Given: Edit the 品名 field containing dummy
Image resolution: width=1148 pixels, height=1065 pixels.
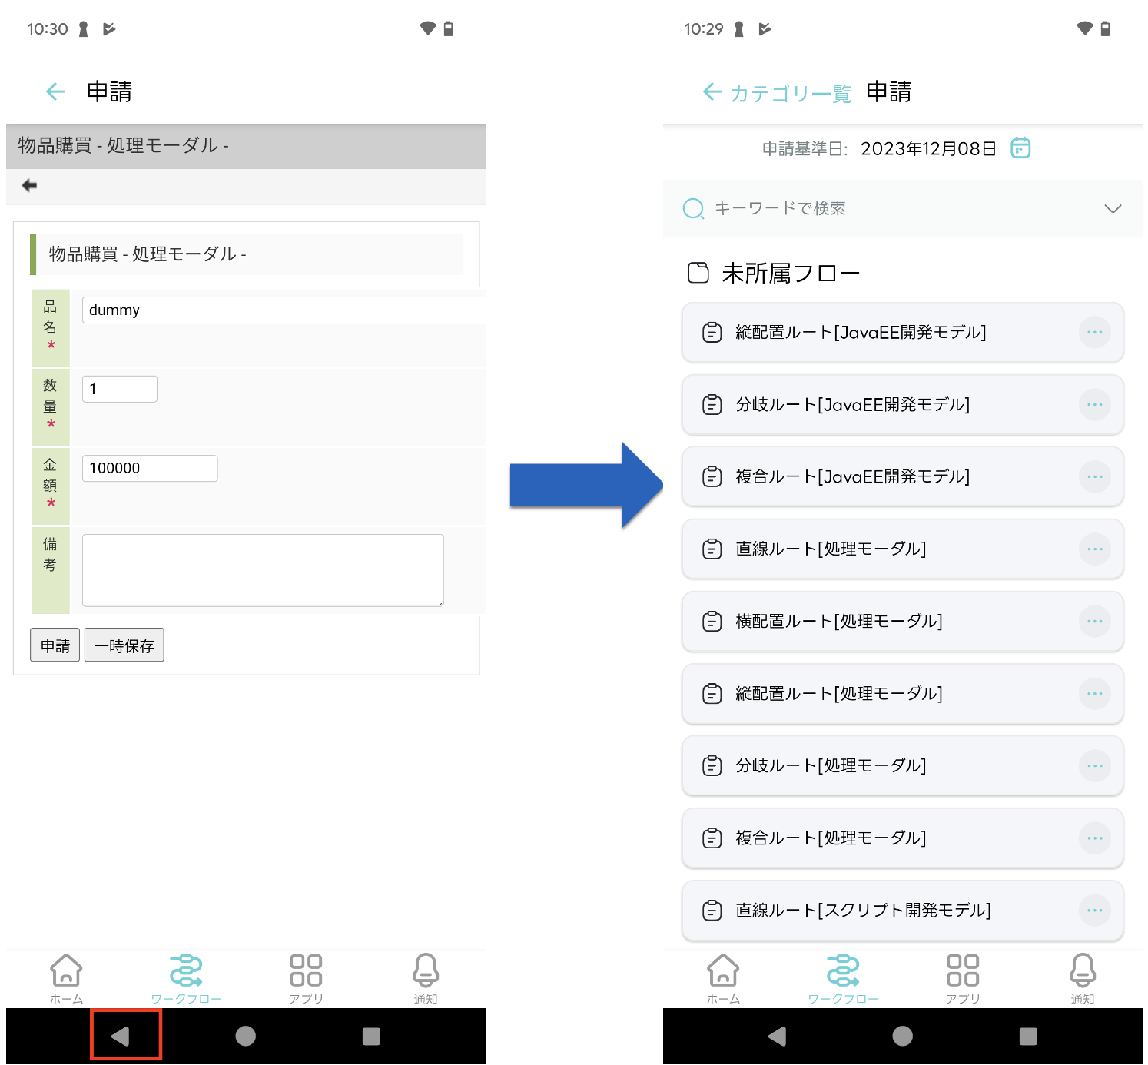Looking at the screenshot, I should coord(284,310).
